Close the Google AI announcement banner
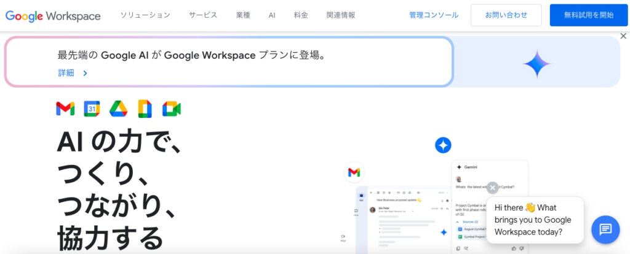 [623, 36]
